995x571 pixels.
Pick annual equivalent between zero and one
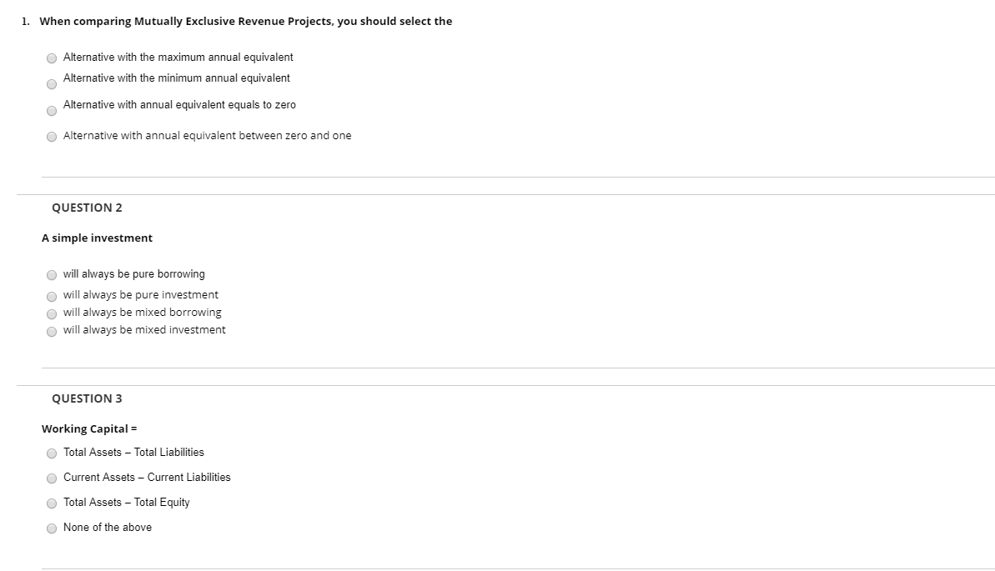click(x=52, y=136)
